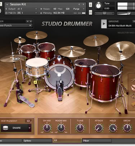Select the crash cymbal above the rack toms
Viewport: 135px width, 146px height.
[x=37, y=35]
